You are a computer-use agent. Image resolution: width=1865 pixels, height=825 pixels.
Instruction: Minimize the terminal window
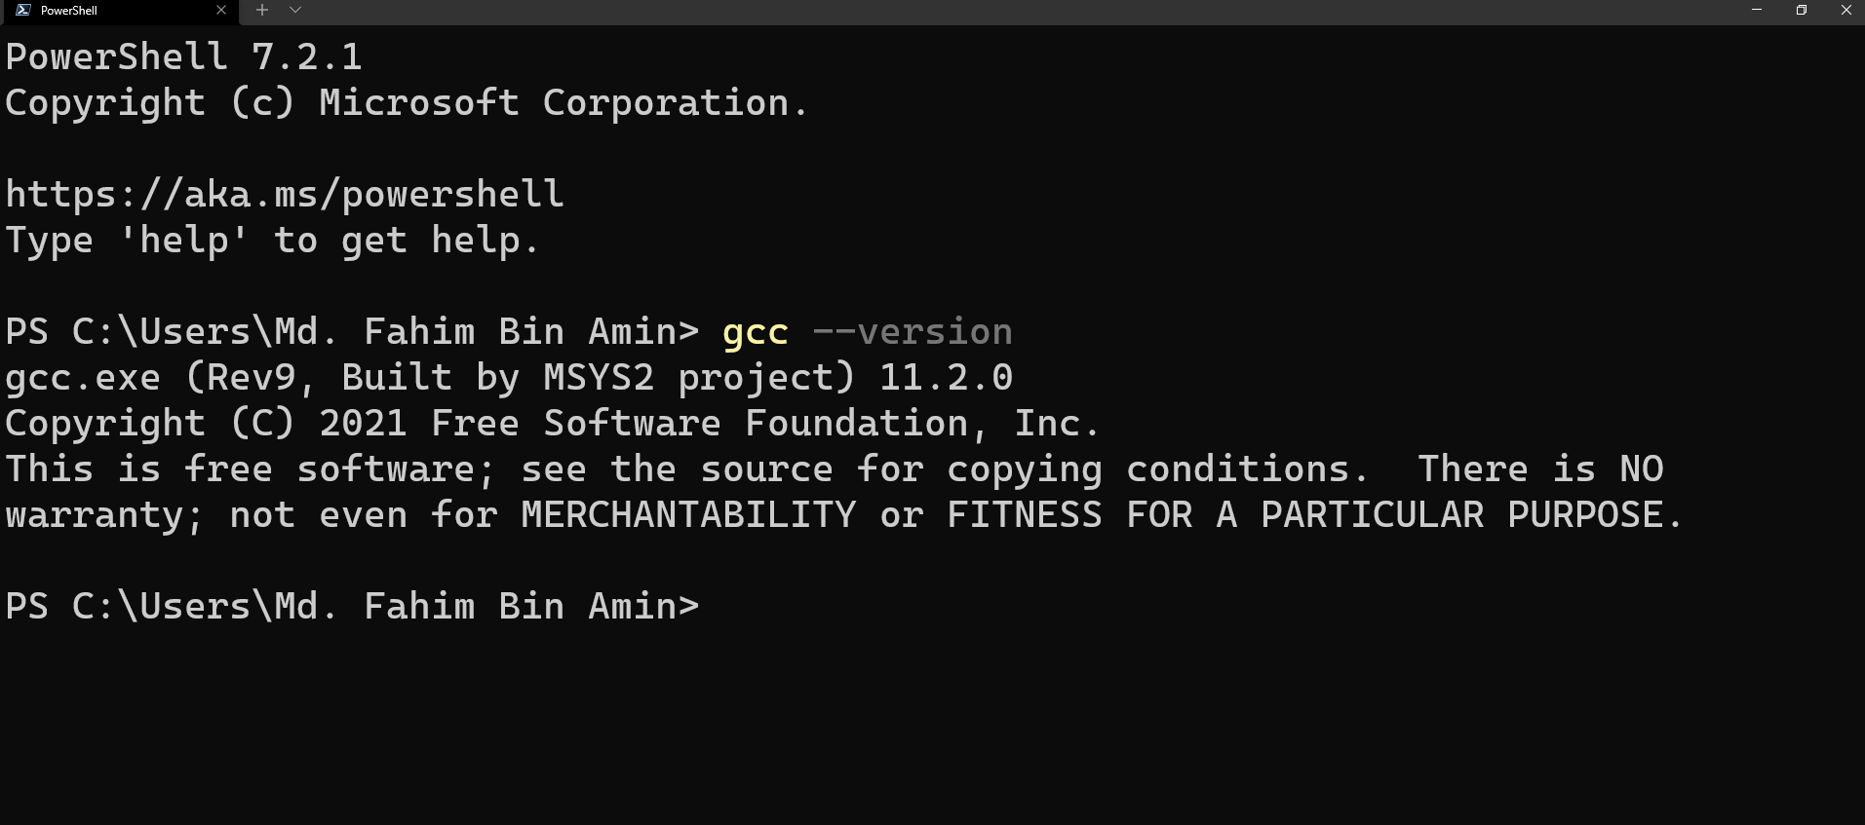[1757, 10]
